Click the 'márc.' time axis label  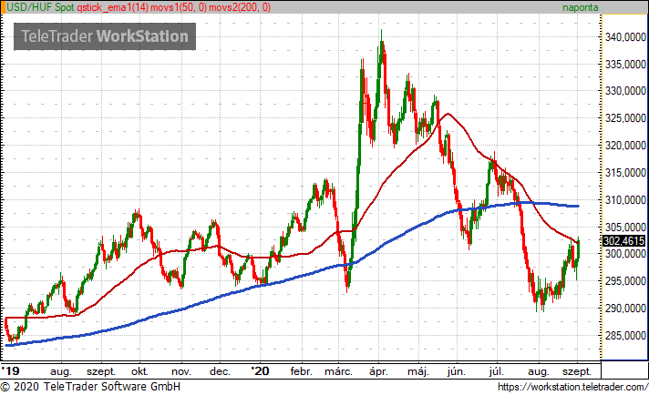338,371
